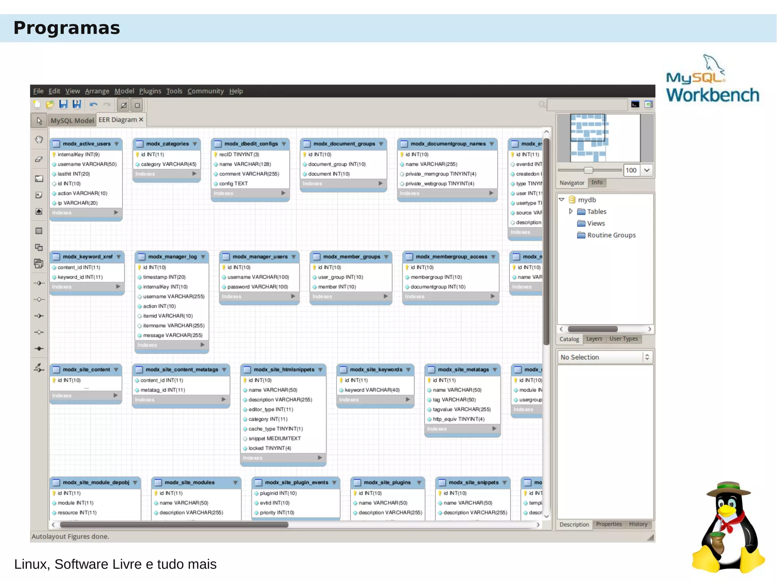The width and height of the screenshot is (777, 582).
Task: Collapse the mydb schema tree node
Action: (562, 199)
